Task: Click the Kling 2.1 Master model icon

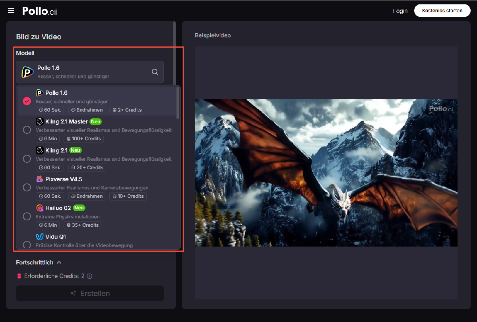Action: [40, 121]
